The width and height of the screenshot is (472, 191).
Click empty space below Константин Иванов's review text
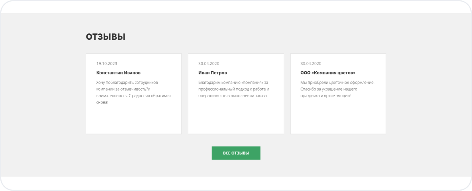pyautogui.click(x=134, y=120)
